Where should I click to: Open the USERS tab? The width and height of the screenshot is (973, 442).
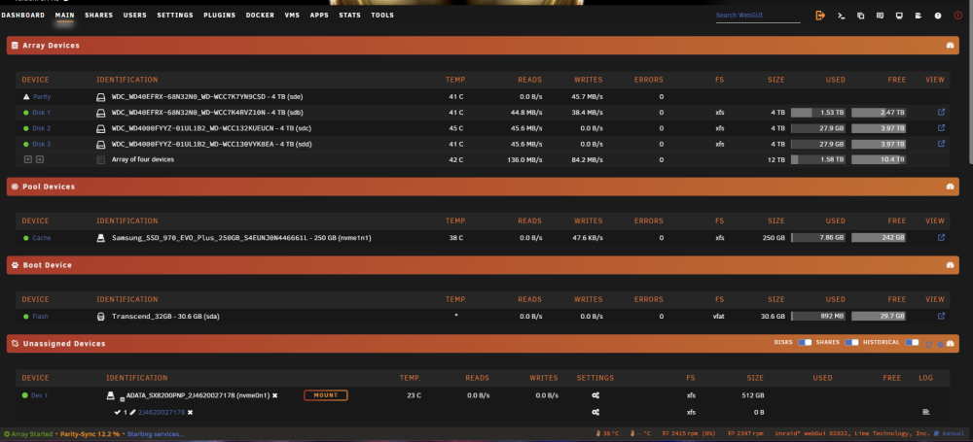134,15
